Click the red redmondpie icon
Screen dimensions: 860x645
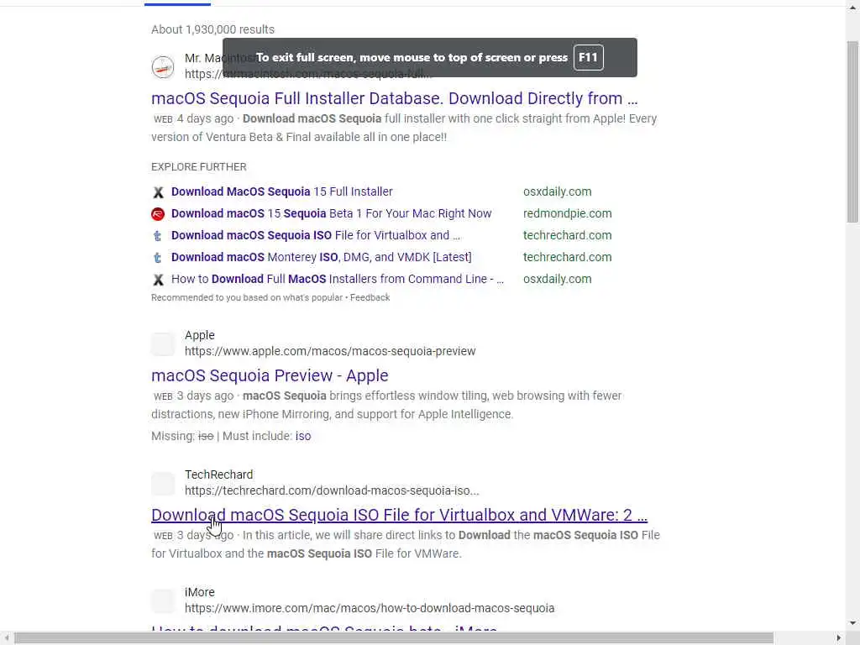[x=158, y=214]
